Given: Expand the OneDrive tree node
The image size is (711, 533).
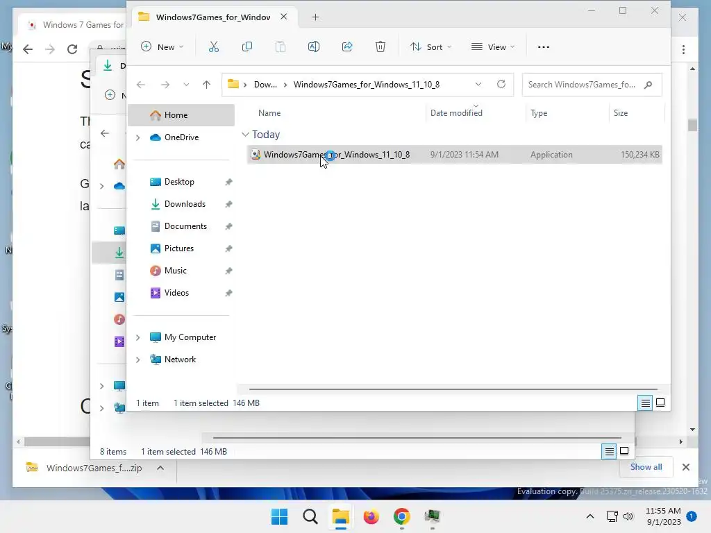Looking at the screenshot, I should tap(138, 137).
